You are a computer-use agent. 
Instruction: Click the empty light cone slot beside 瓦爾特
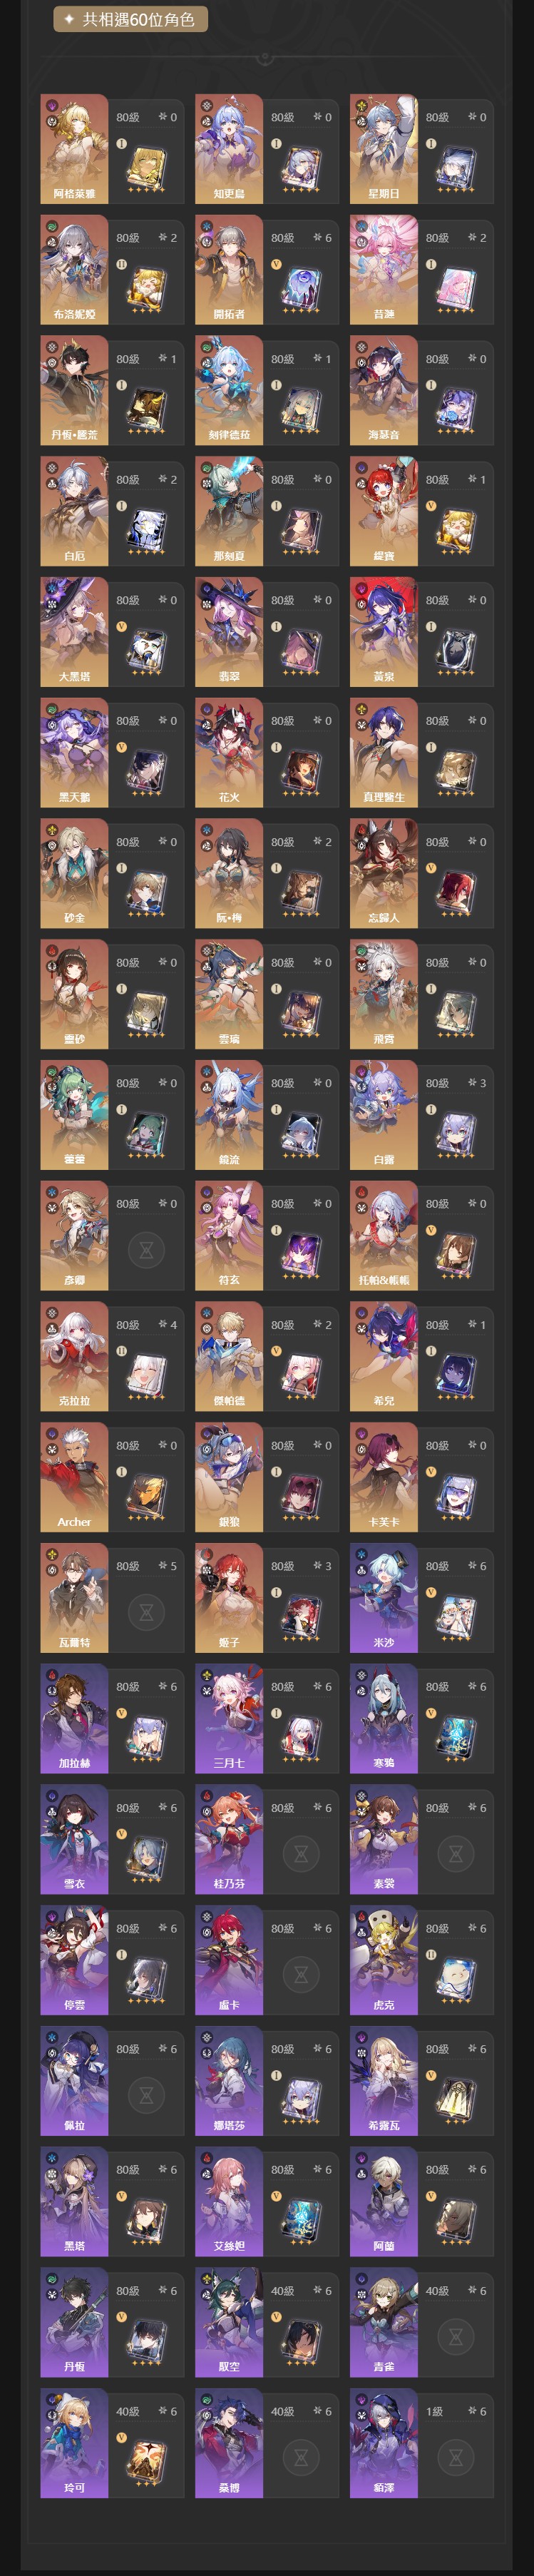(146, 1613)
